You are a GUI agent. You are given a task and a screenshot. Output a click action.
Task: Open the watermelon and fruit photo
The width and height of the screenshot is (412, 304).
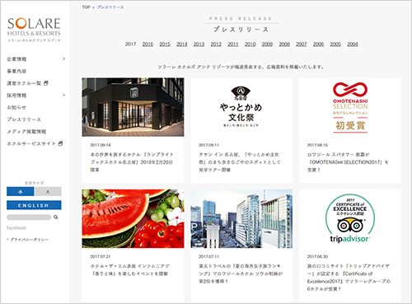[133, 218]
